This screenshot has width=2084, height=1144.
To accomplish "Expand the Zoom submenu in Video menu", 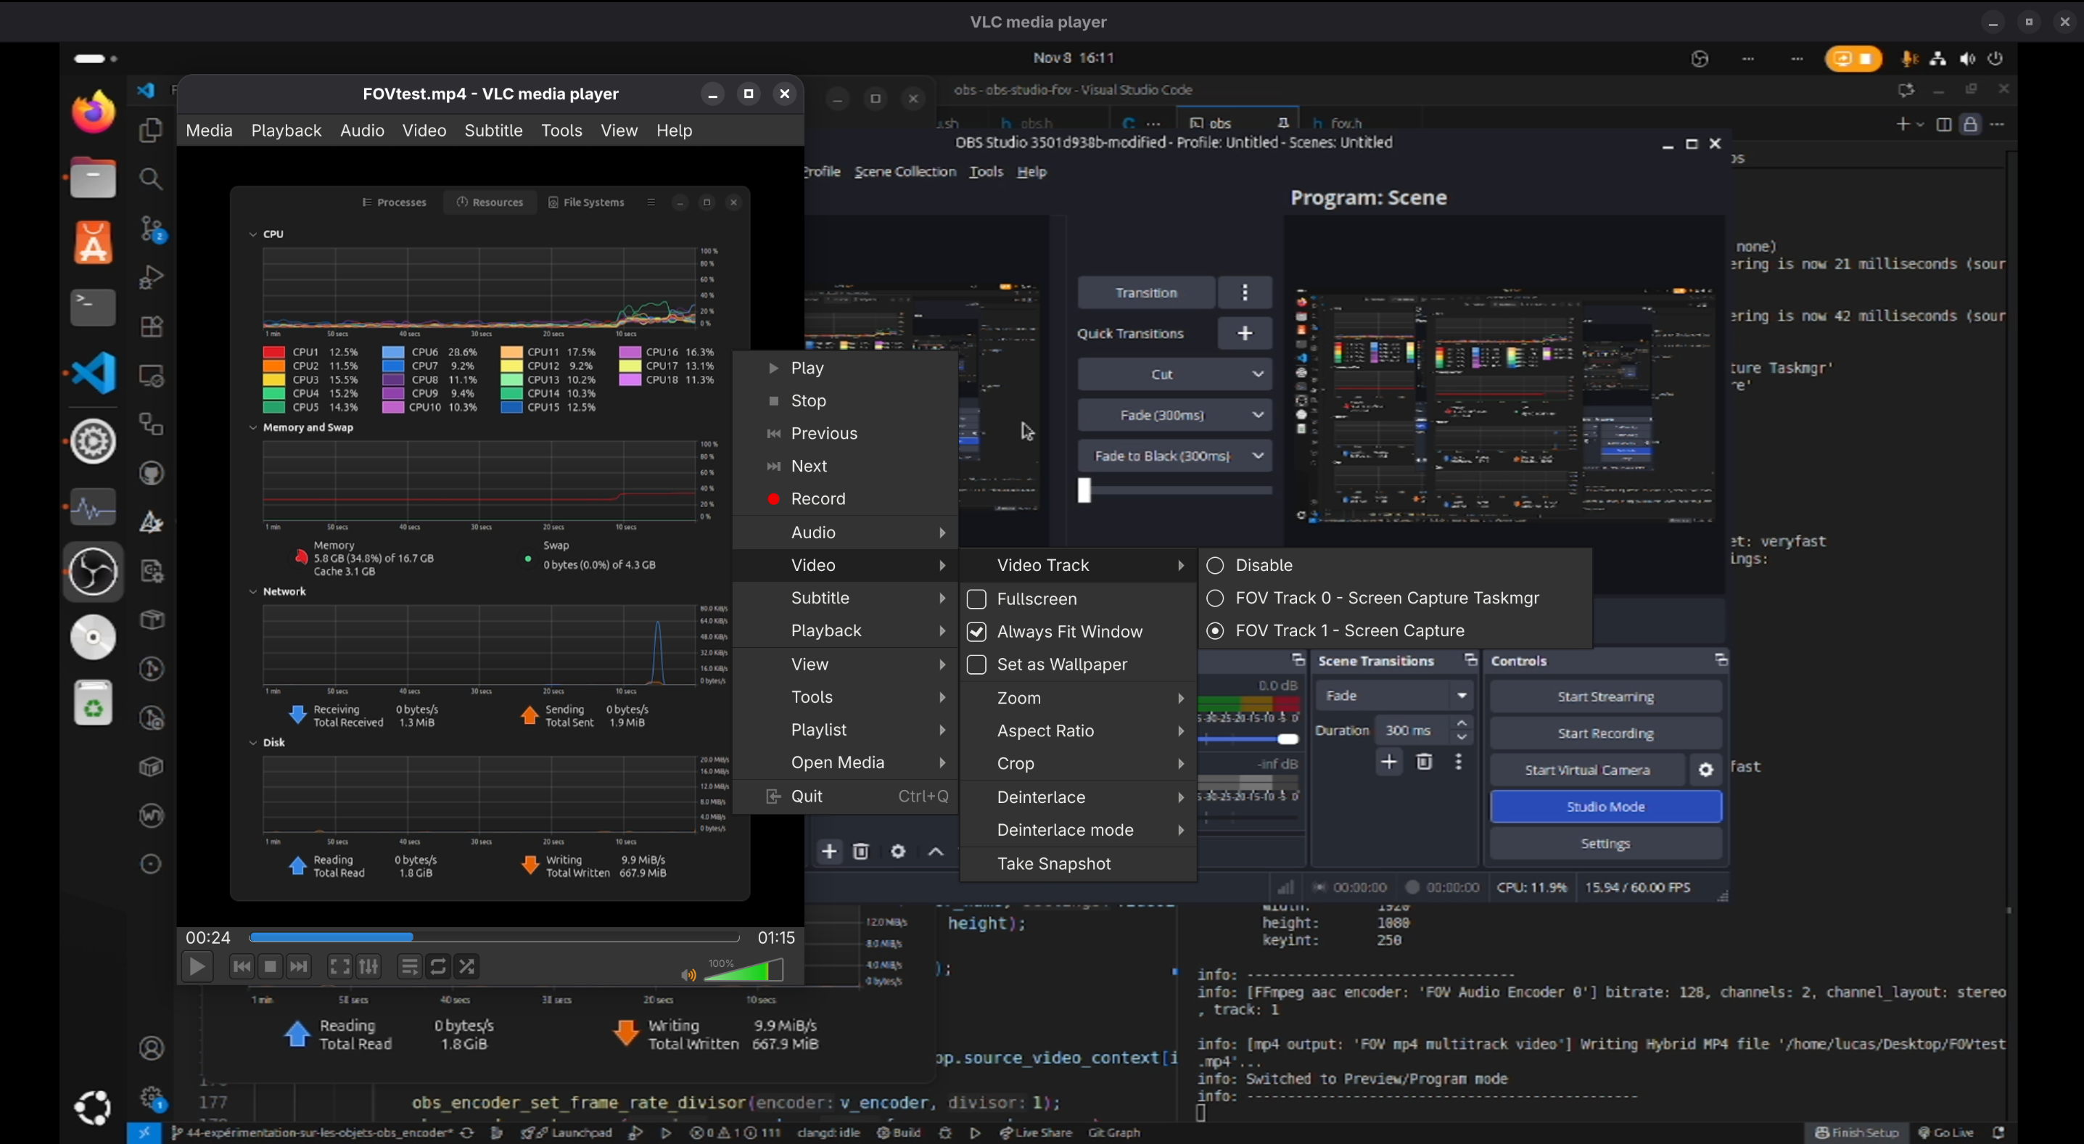I will pyautogui.click(x=1078, y=698).
